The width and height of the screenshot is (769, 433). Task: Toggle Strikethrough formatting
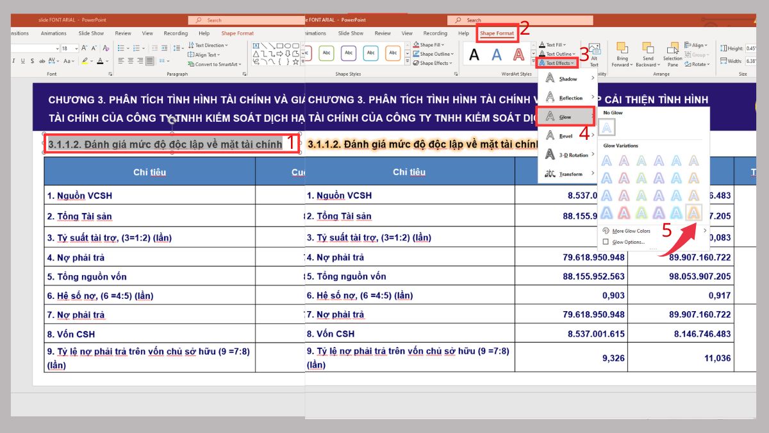[32, 61]
